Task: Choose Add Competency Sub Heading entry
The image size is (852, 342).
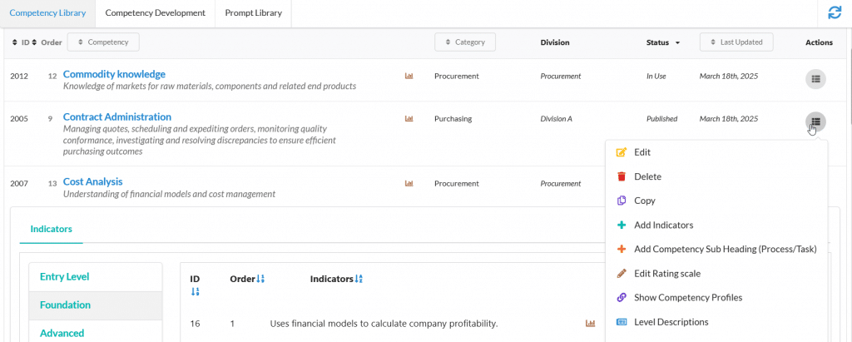Action: pyautogui.click(x=716, y=249)
